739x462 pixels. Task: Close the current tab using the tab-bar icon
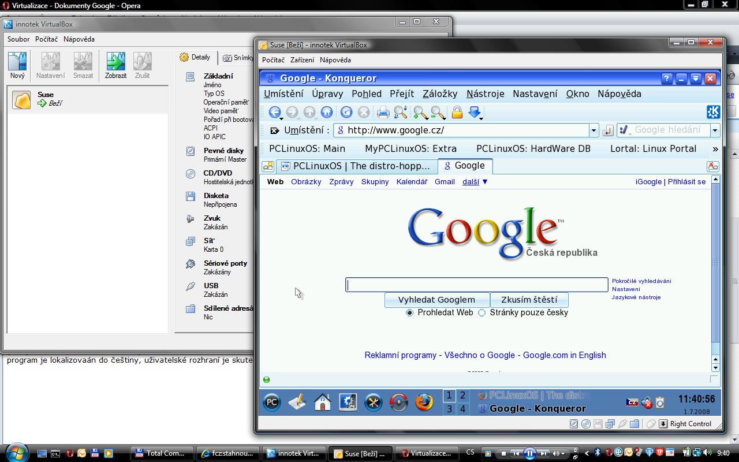coord(713,166)
